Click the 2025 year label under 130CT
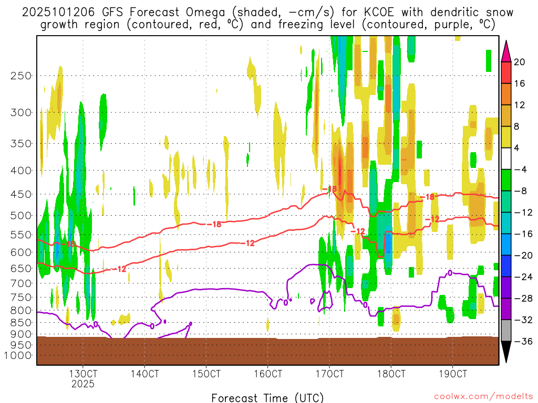 coord(83,384)
